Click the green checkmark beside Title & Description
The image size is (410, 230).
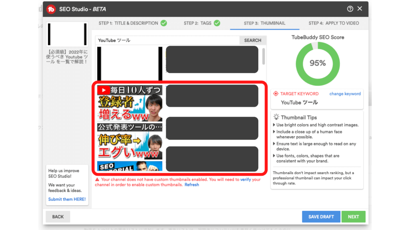click(164, 23)
